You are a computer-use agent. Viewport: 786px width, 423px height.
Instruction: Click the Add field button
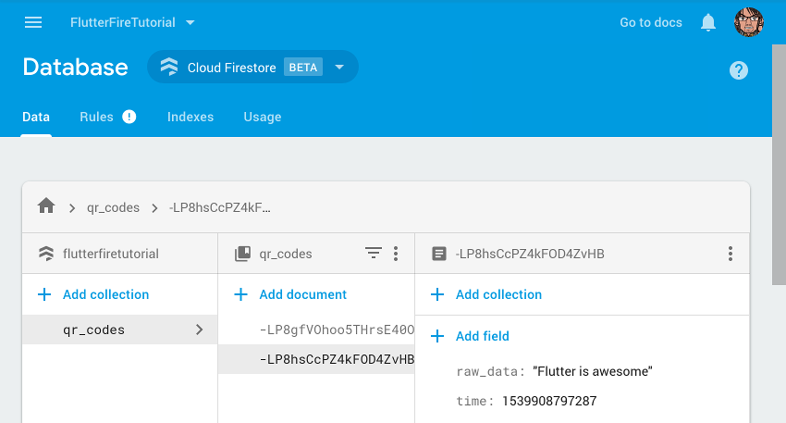pos(482,336)
